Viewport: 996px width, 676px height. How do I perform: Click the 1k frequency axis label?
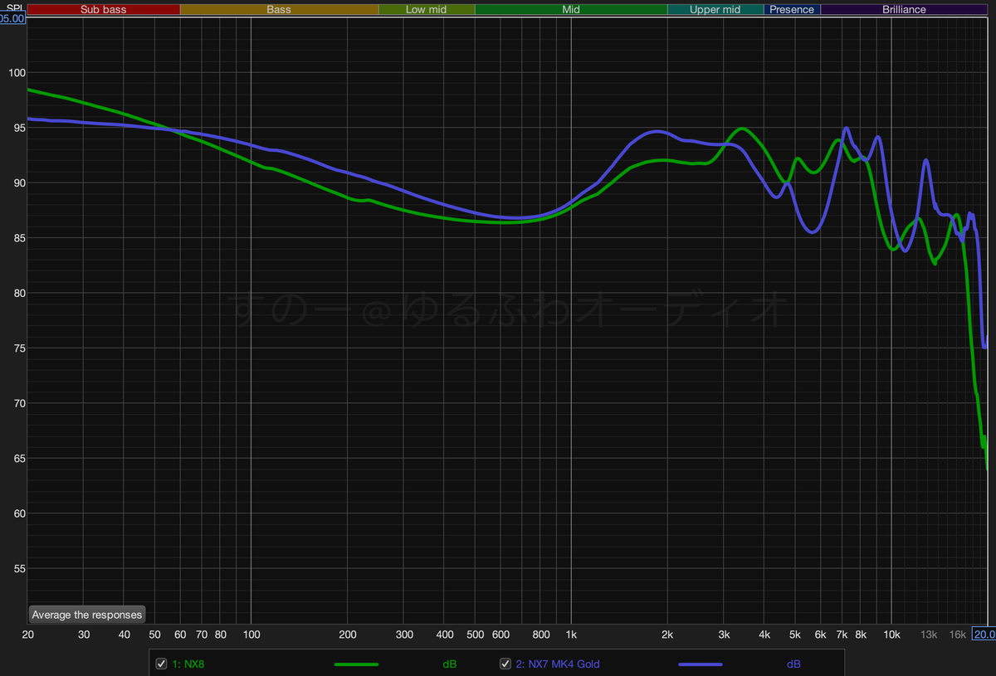pos(571,635)
